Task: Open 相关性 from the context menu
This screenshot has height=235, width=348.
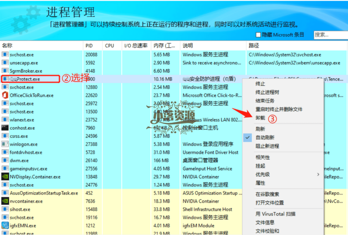Action: coord(263,157)
